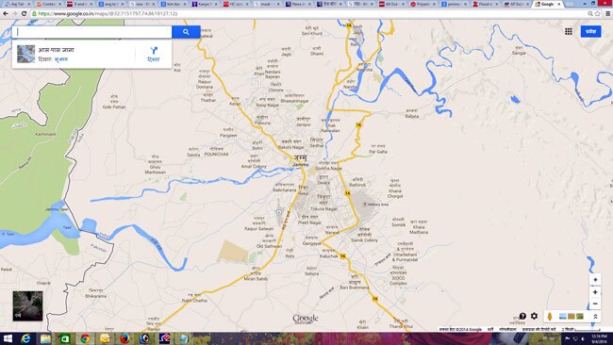Click the zoom magnifier in address bar
The width and height of the screenshot is (613, 345).
[590, 13]
